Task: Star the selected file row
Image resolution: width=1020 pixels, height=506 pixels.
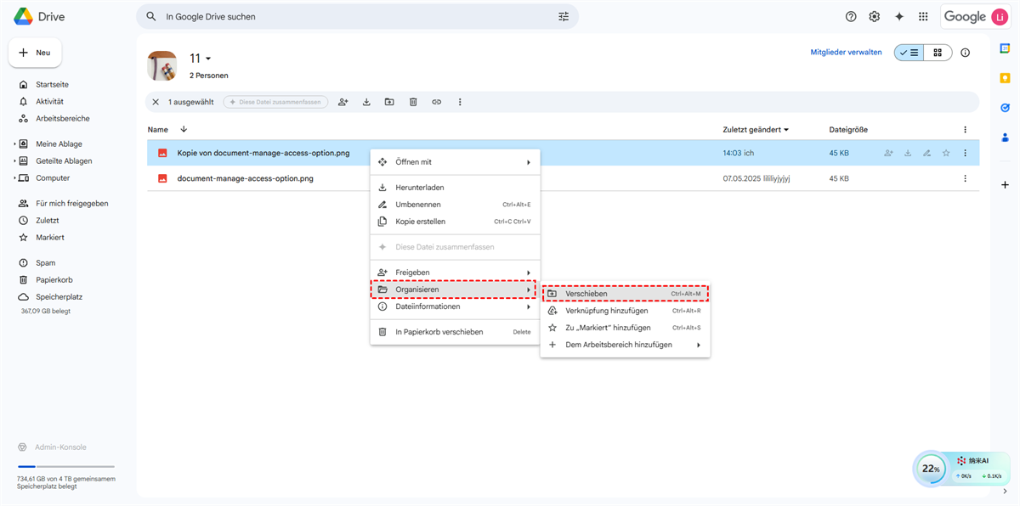Action: click(x=946, y=153)
